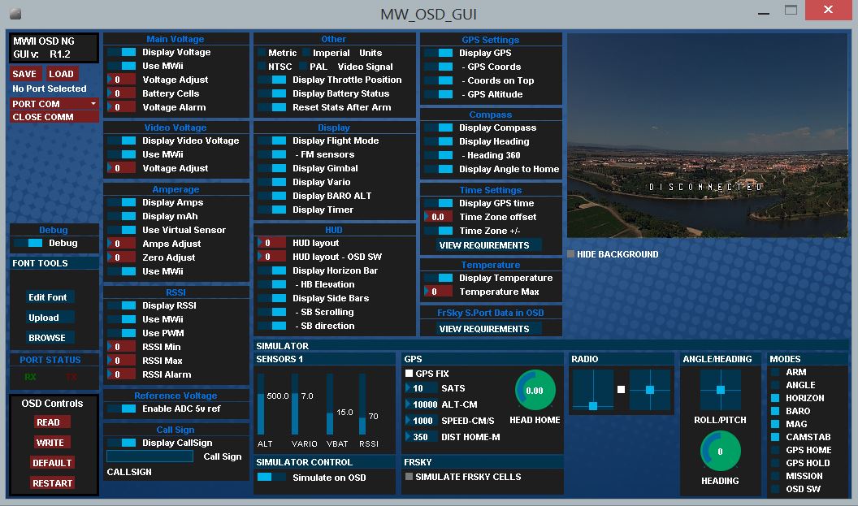The width and height of the screenshot is (858, 506).
Task: Click the app icon in title bar
Action: tap(15, 13)
